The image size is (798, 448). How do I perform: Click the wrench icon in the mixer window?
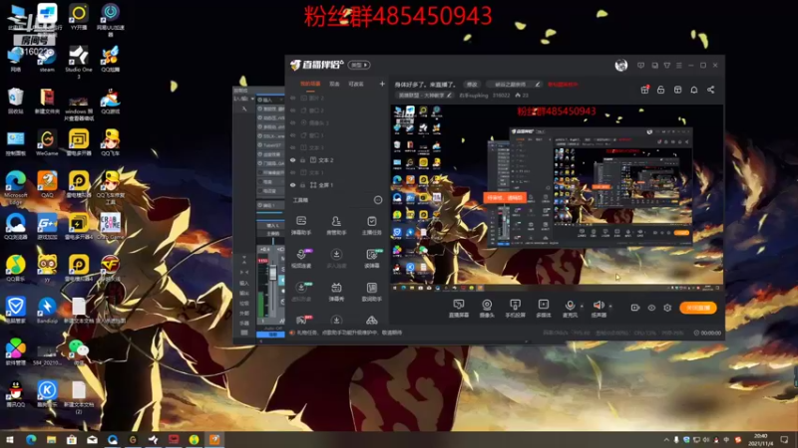244,109
